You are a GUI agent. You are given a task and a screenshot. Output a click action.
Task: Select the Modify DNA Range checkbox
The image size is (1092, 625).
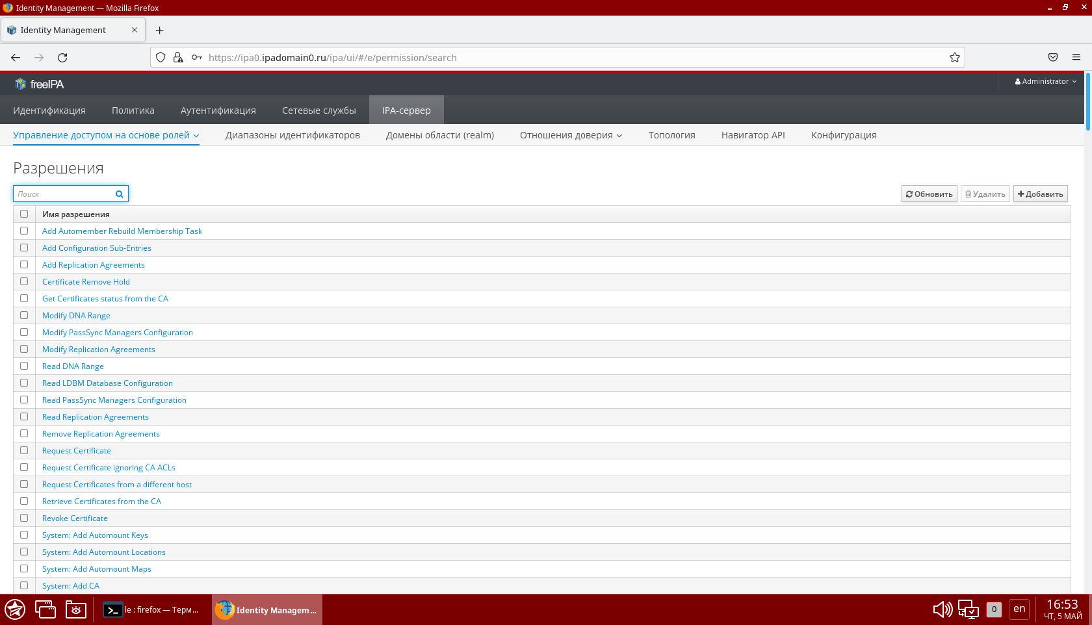24,316
